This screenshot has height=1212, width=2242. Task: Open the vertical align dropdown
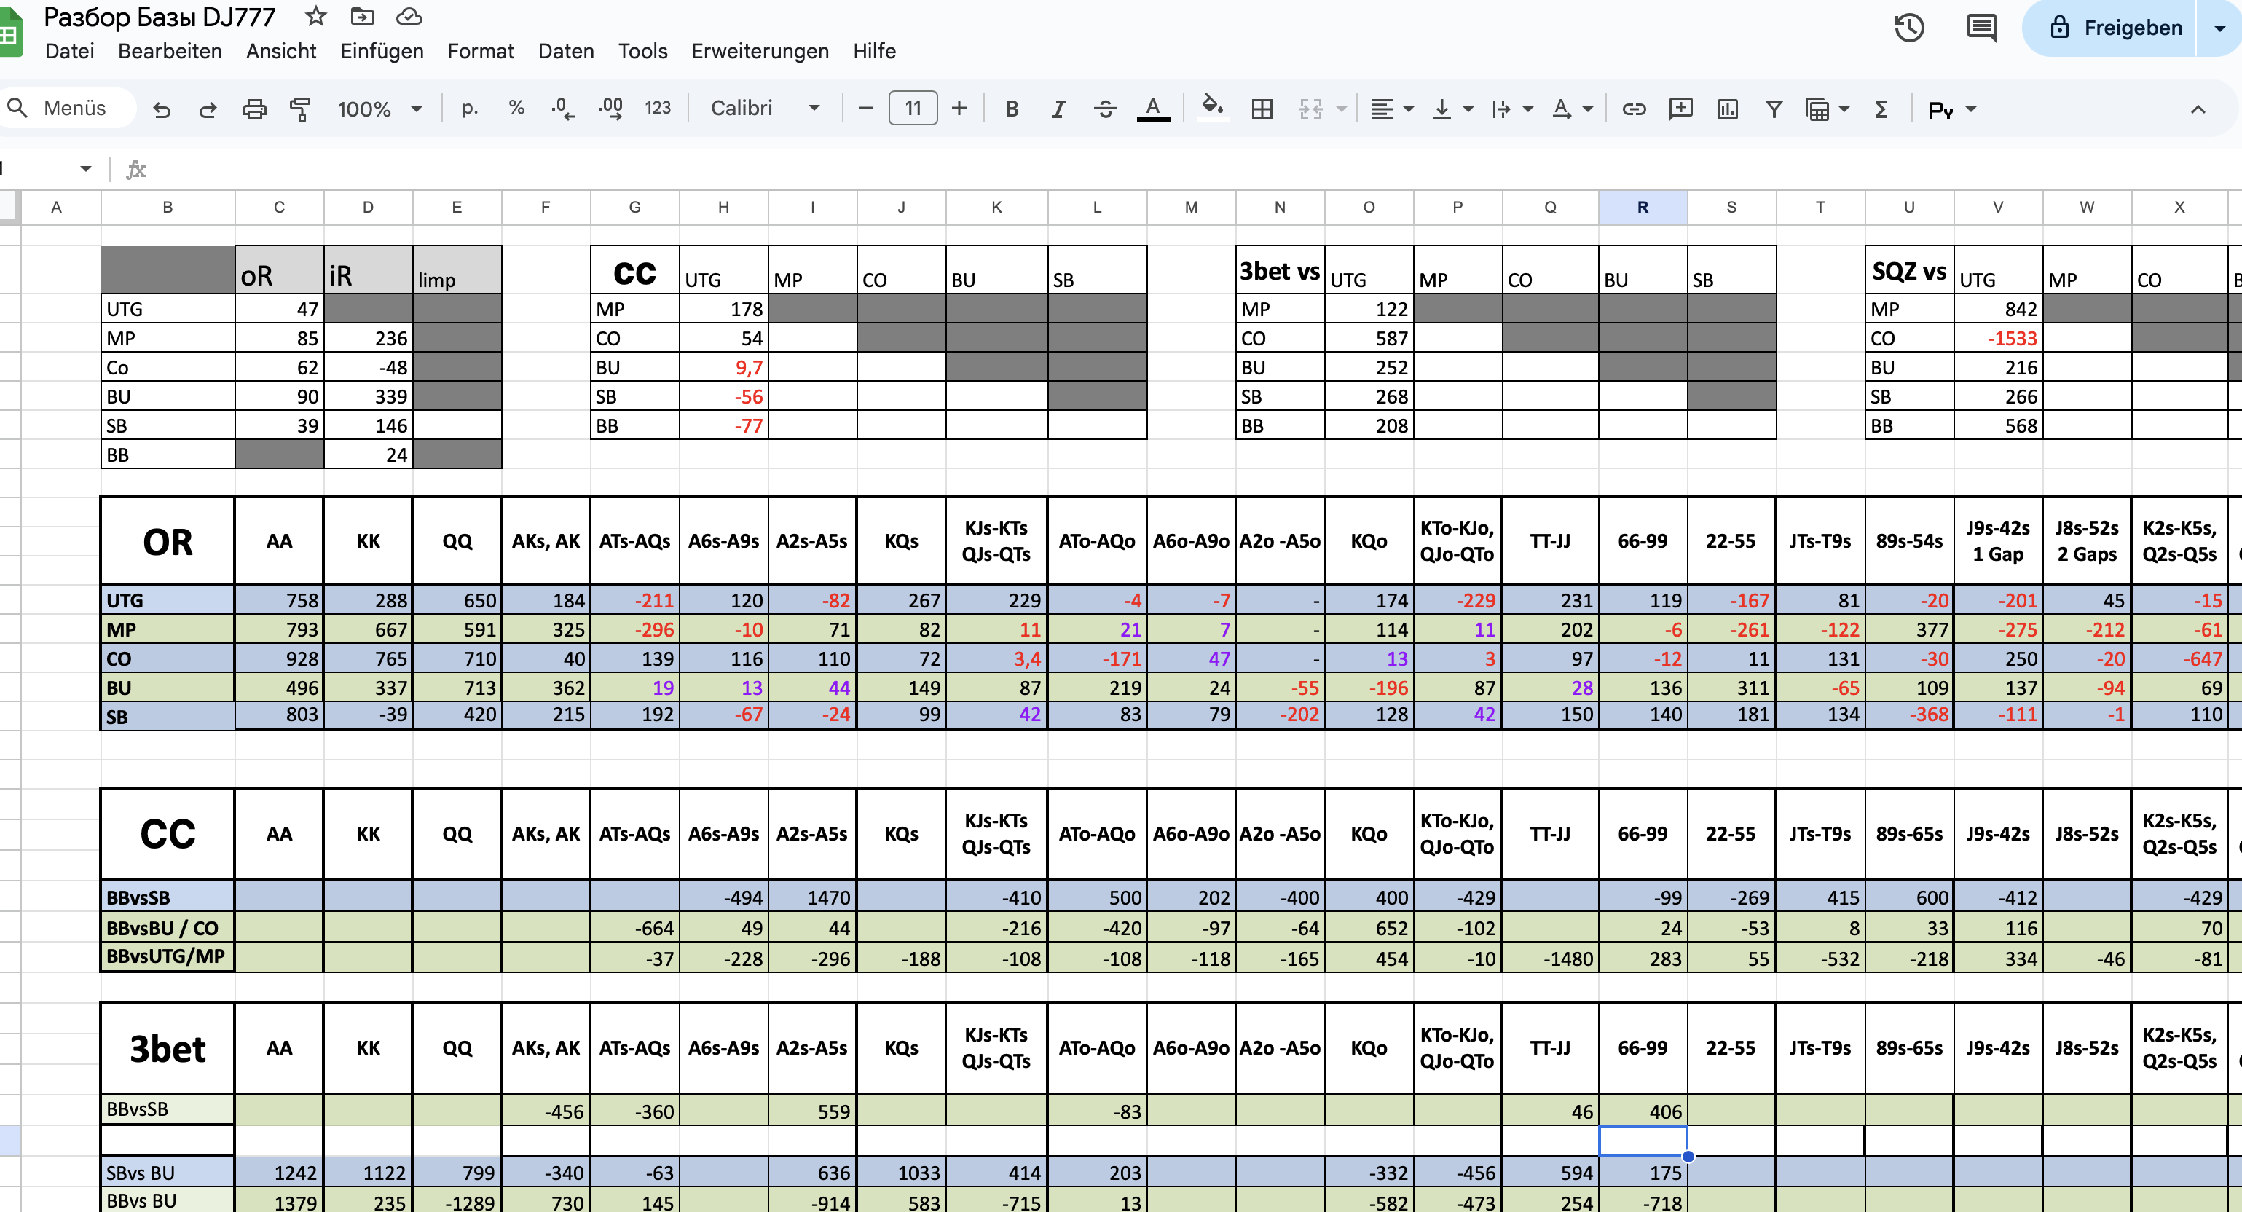[1452, 109]
